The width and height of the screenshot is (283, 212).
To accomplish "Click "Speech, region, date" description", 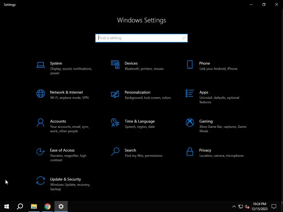I will (x=140, y=127).
